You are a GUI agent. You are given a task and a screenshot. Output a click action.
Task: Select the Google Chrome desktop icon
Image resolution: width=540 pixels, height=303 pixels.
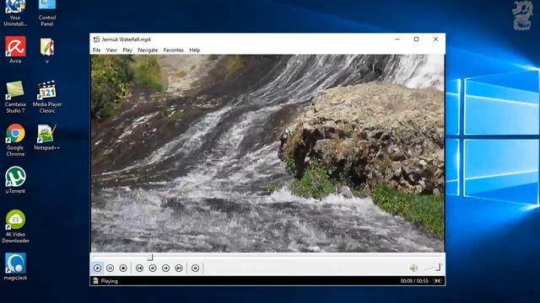15,141
